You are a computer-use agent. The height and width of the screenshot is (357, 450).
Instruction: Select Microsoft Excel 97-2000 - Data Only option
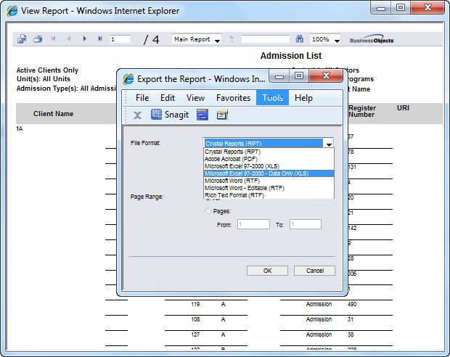coord(269,173)
